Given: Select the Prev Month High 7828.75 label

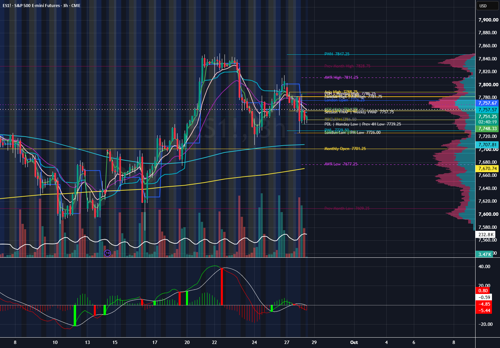Looking at the screenshot, I should (347, 66).
